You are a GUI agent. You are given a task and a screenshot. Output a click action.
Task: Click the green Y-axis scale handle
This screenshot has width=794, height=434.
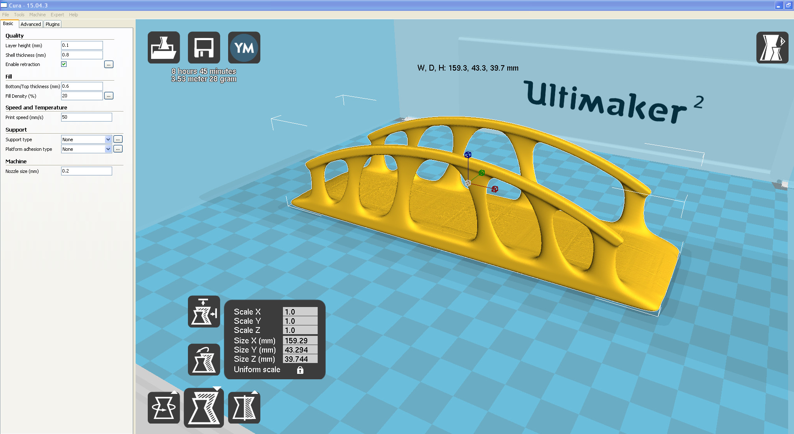click(482, 173)
